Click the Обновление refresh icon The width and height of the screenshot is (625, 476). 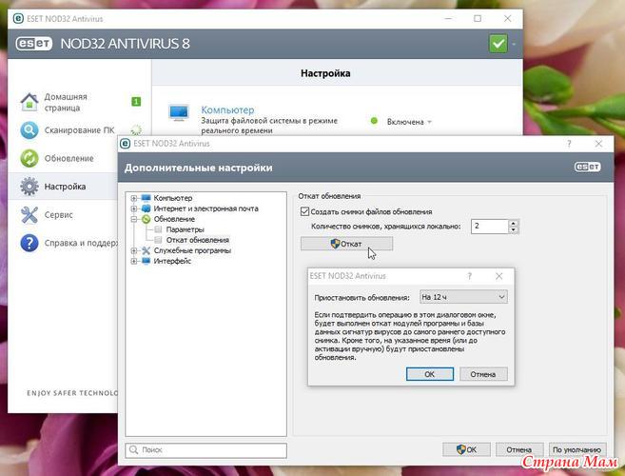tap(29, 158)
